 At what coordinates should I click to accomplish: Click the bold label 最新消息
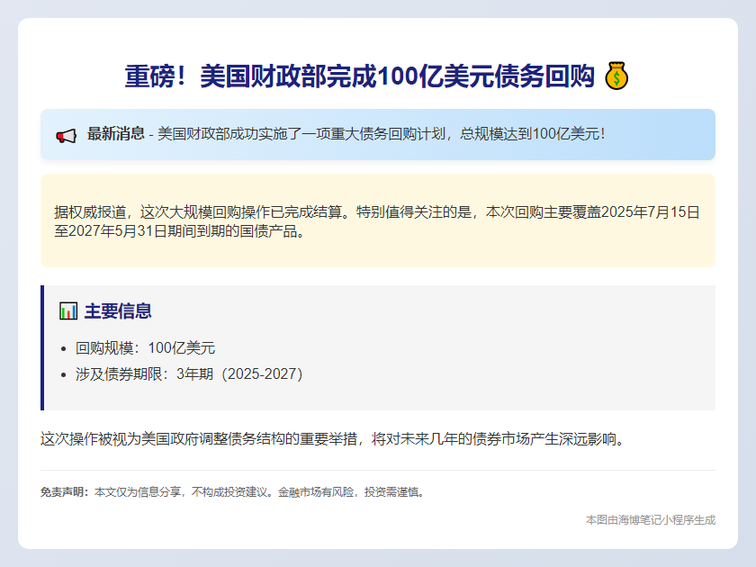[116, 133]
